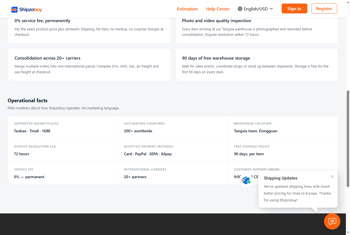Select the 'Taobao · Tmall · 1688' value
The height and width of the screenshot is (235, 350).
click(x=32, y=131)
